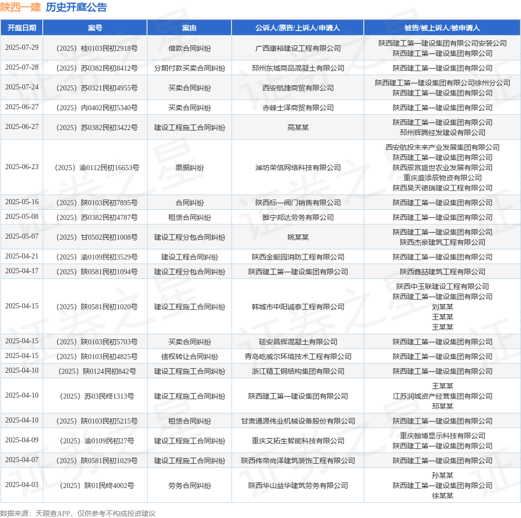Click defendant 刘某某
The image size is (521, 518).
[x=442, y=307]
